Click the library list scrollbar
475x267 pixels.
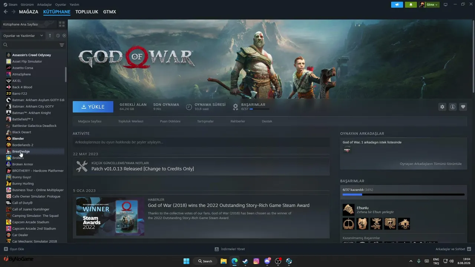(x=66, y=75)
